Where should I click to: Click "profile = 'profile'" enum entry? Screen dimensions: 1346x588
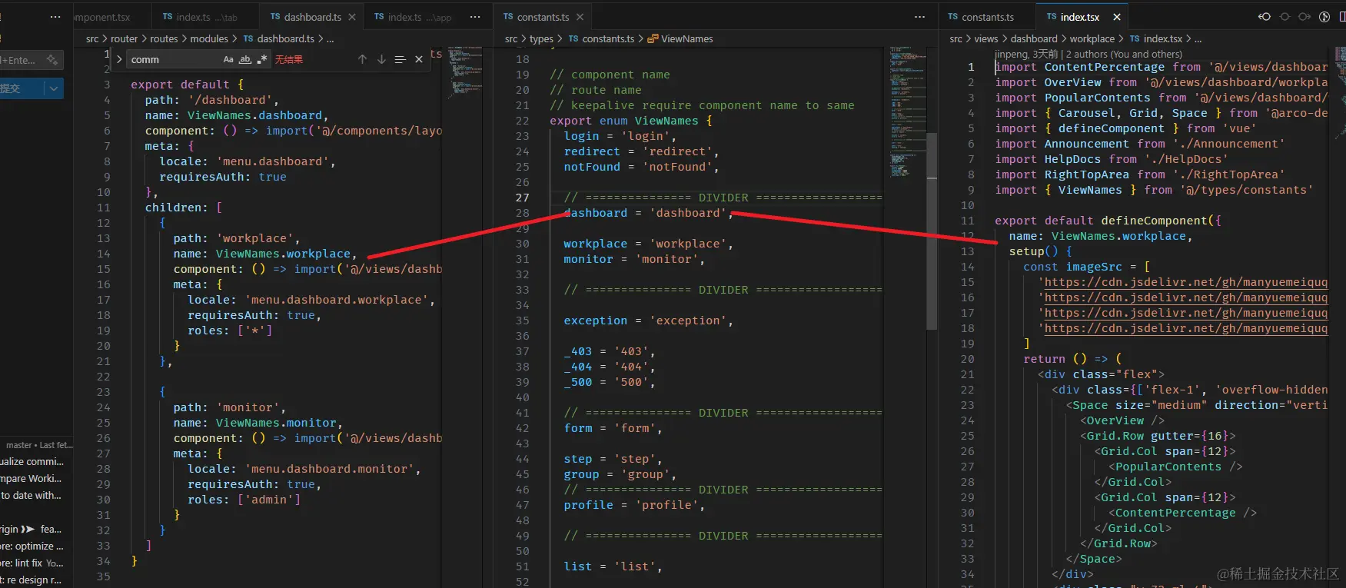tap(634, 505)
